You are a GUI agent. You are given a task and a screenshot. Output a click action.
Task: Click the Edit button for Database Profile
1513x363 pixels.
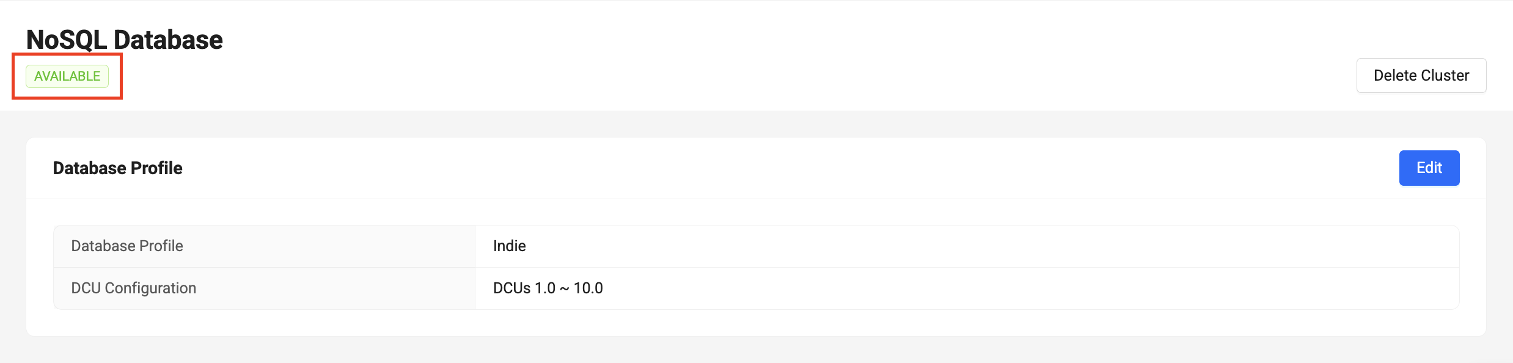point(1429,167)
